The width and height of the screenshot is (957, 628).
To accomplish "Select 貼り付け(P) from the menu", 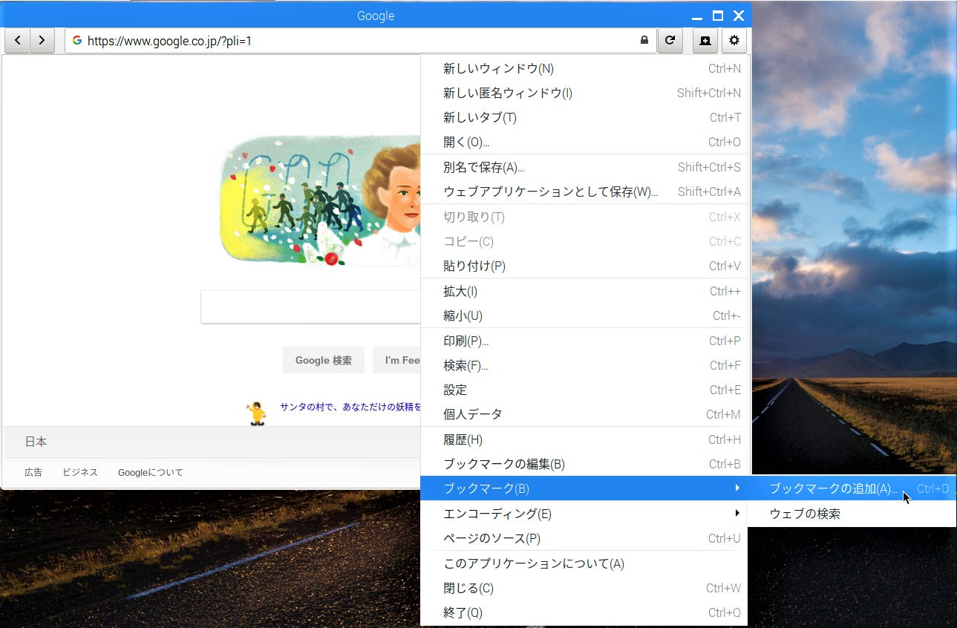I will coord(584,266).
